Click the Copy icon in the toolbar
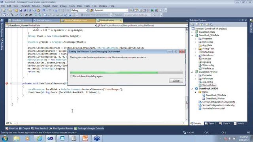The width and height of the screenshot is (253, 142). tap(34, 10)
